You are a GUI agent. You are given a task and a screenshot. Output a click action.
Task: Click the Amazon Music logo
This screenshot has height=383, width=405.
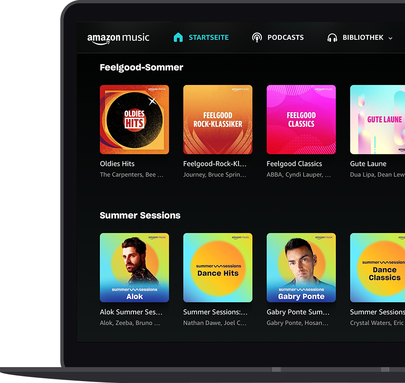tap(118, 38)
